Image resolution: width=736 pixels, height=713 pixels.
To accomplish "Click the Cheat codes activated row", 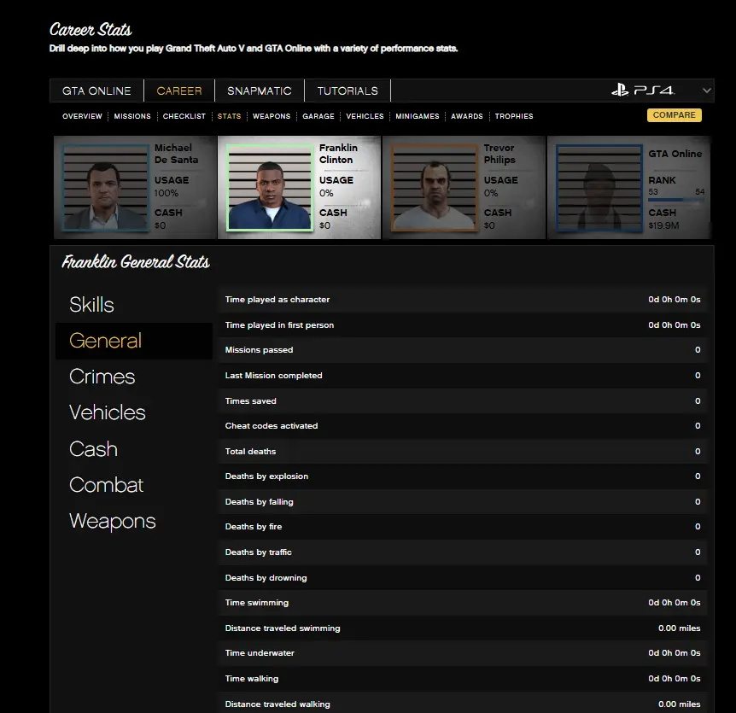I will click(462, 426).
